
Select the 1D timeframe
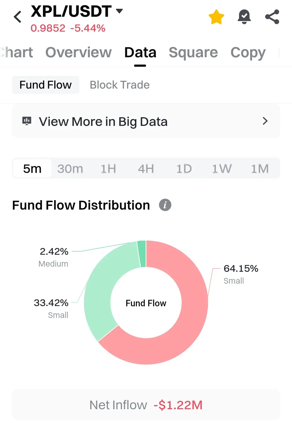pyautogui.click(x=184, y=169)
